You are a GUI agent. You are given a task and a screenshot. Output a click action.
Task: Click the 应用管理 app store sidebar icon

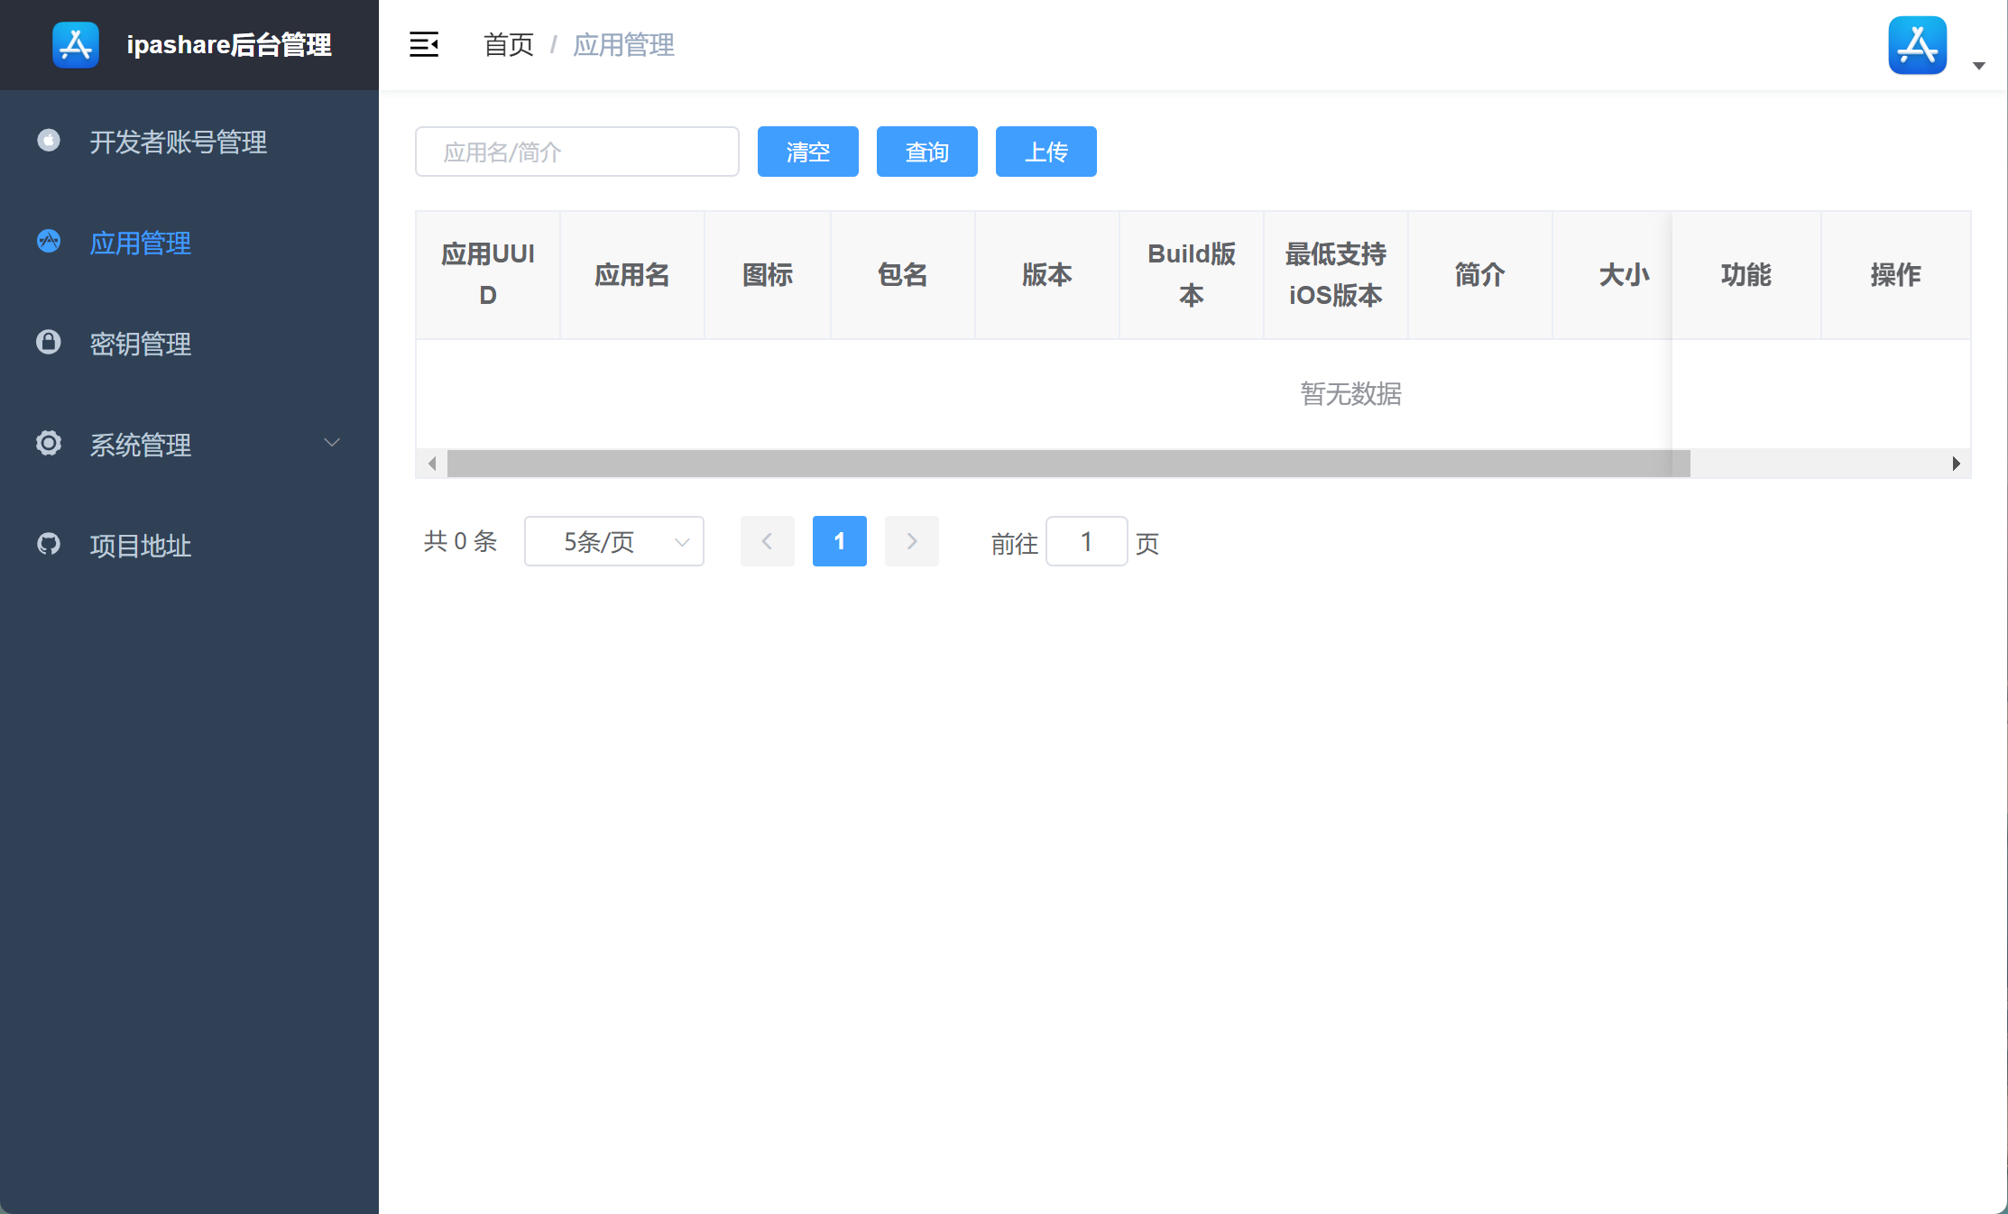(49, 242)
